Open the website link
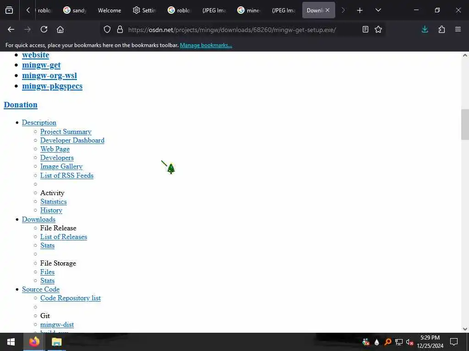Image resolution: width=469 pixels, height=351 pixels. (36, 55)
